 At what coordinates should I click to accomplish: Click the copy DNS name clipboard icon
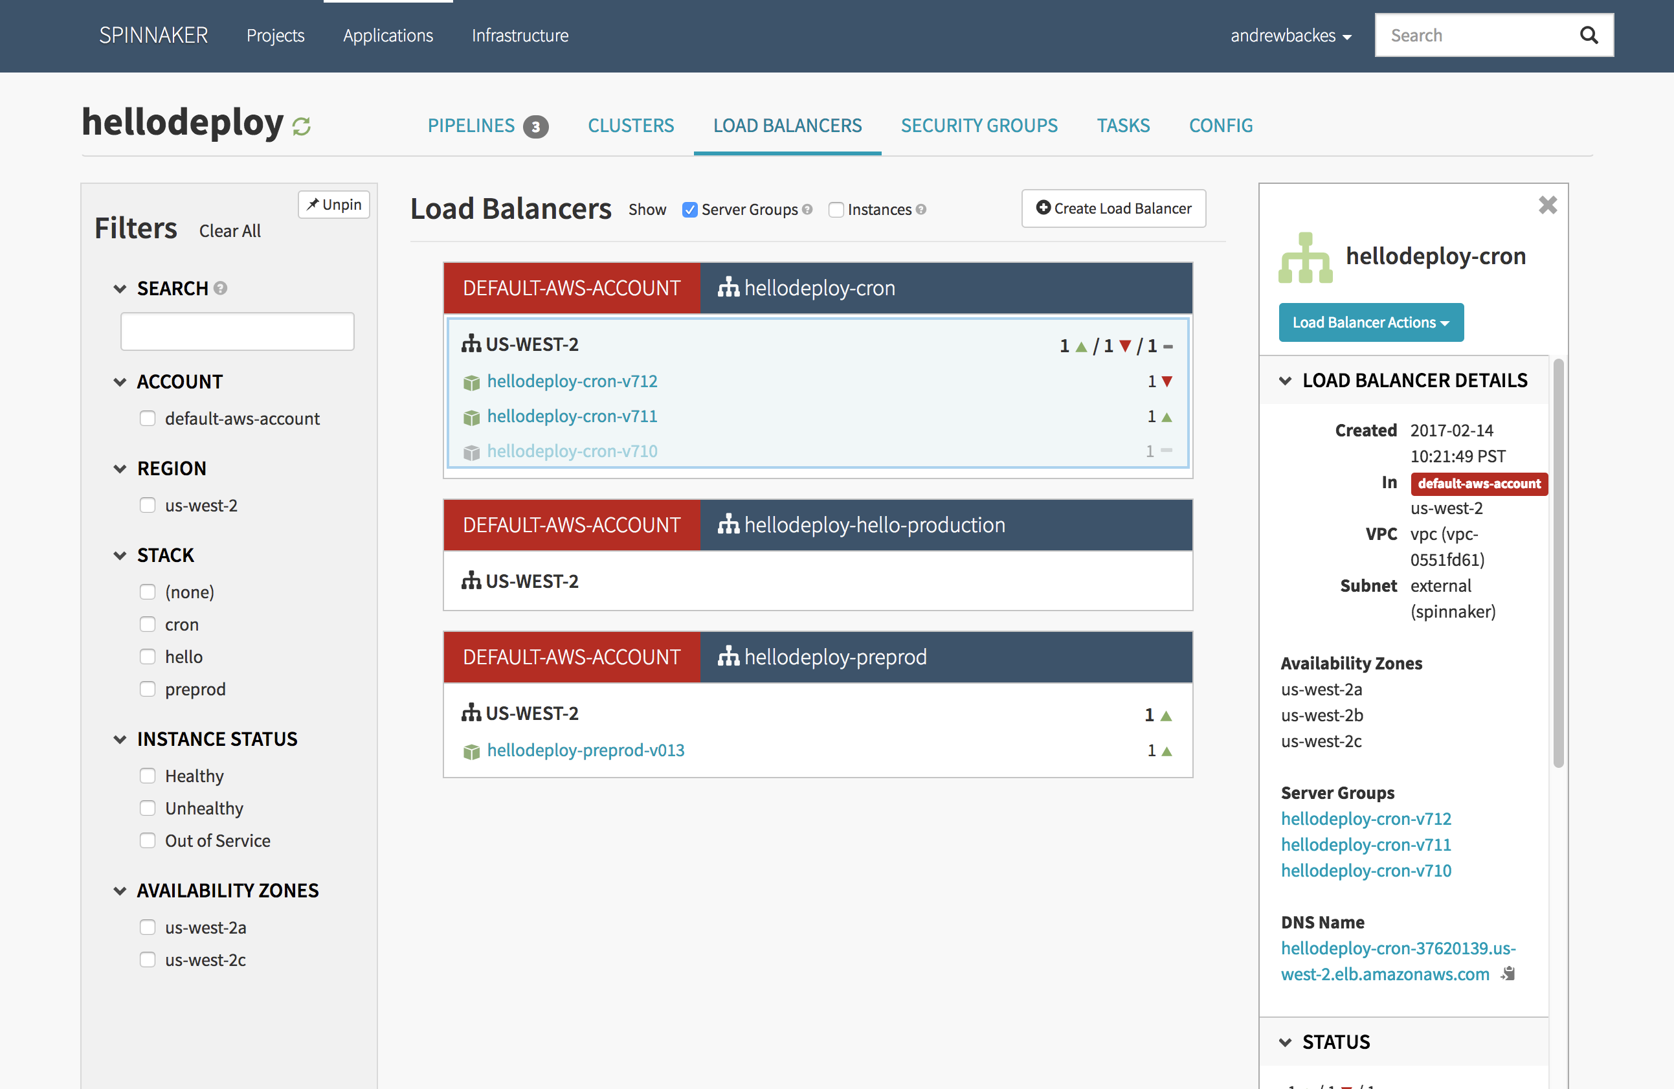(1509, 974)
